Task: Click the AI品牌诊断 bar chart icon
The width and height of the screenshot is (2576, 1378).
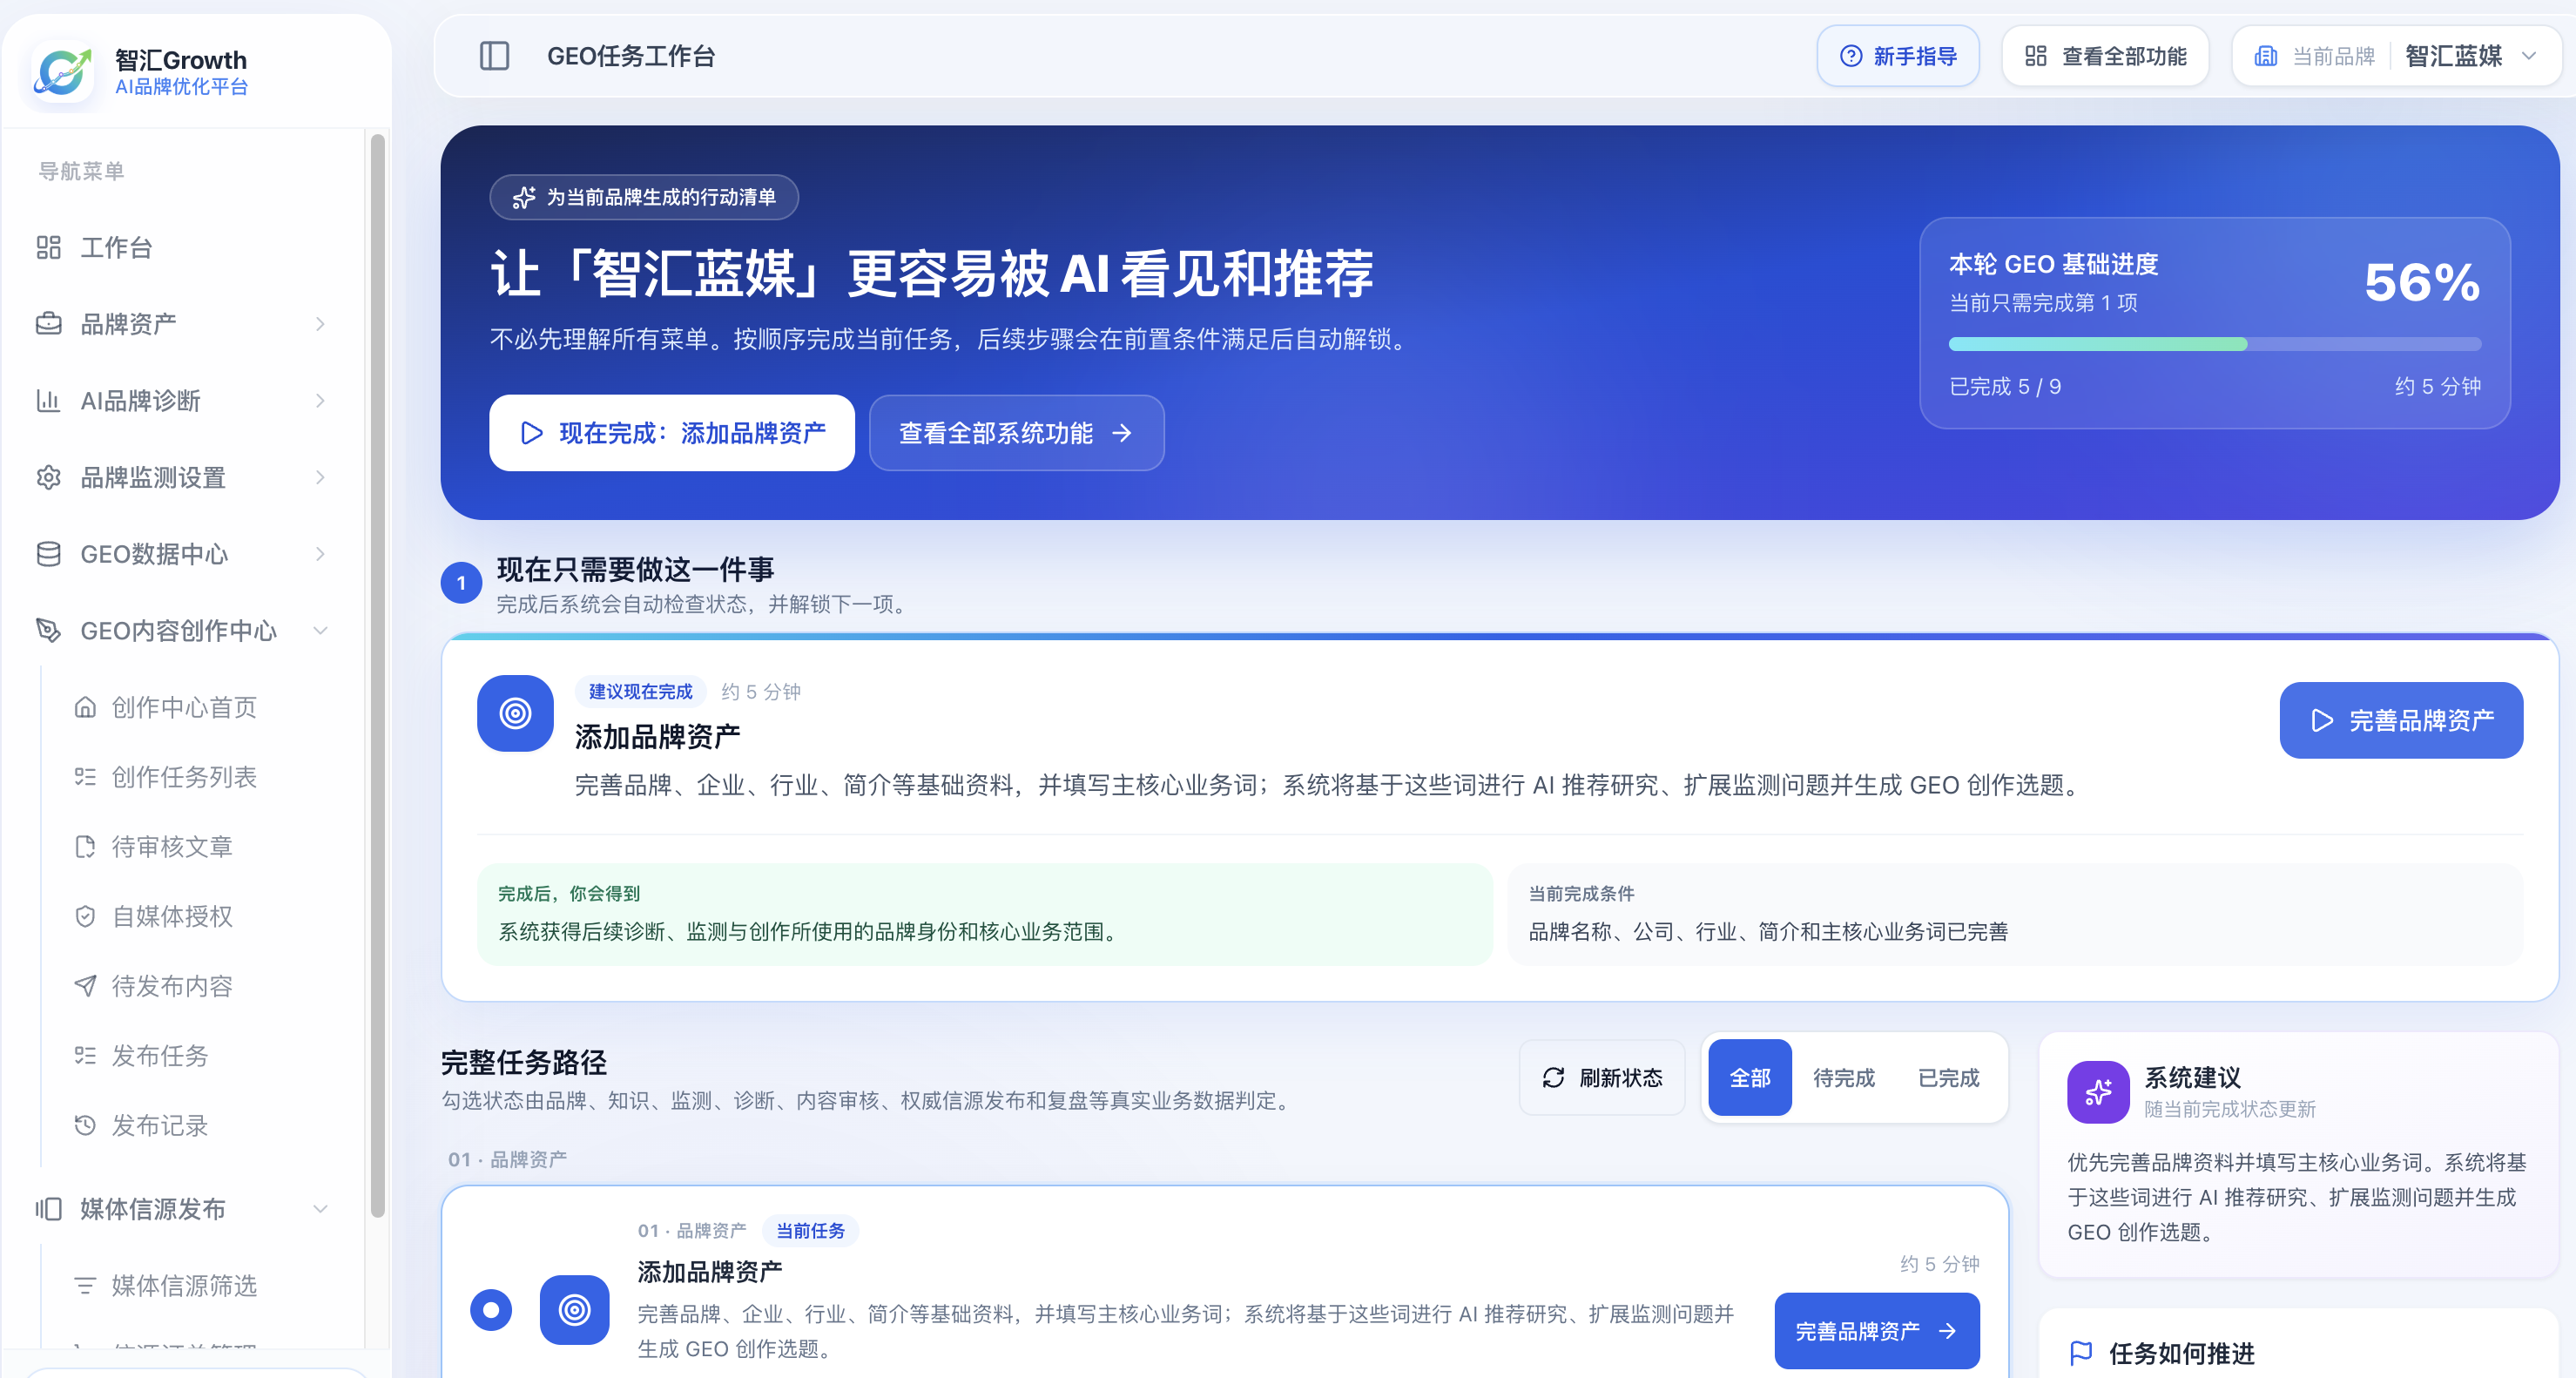Action: (48, 401)
